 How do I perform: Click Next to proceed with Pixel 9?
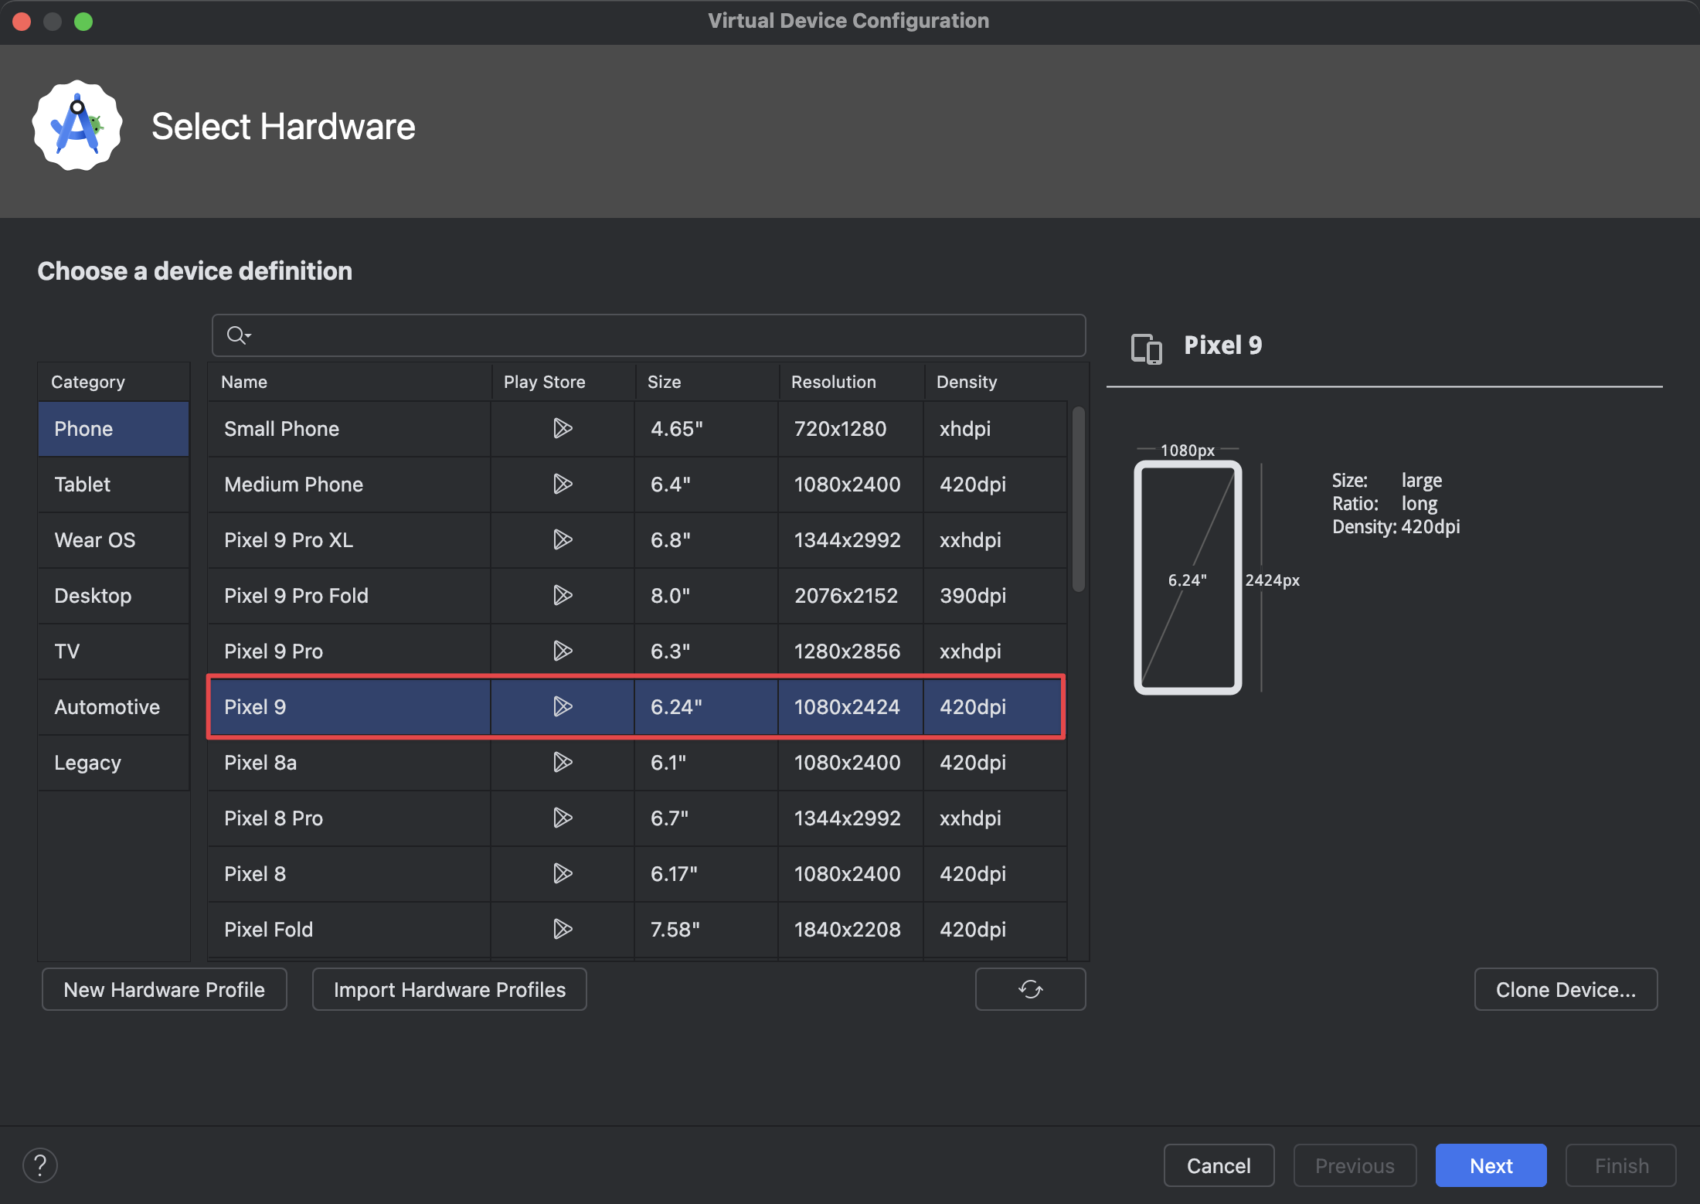pos(1490,1165)
